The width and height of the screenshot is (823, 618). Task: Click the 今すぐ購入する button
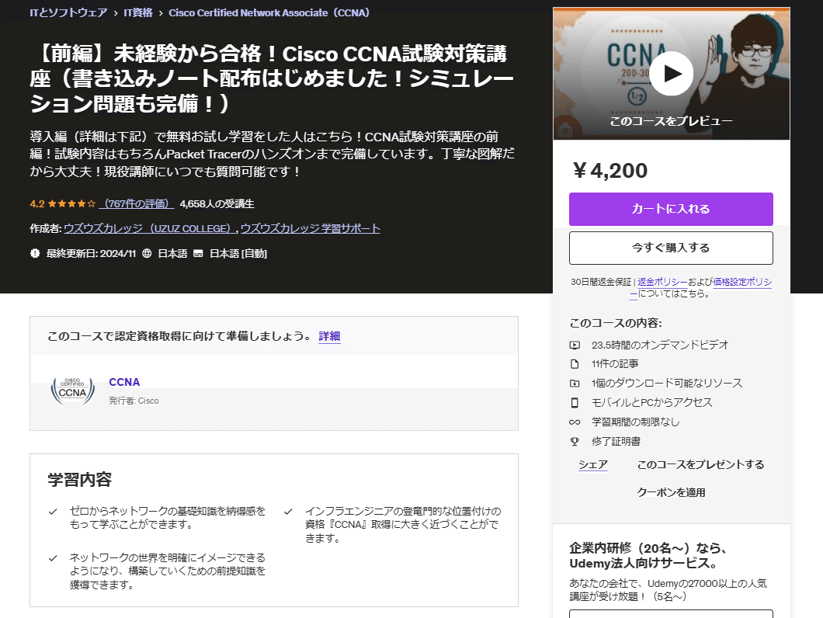[x=670, y=248]
